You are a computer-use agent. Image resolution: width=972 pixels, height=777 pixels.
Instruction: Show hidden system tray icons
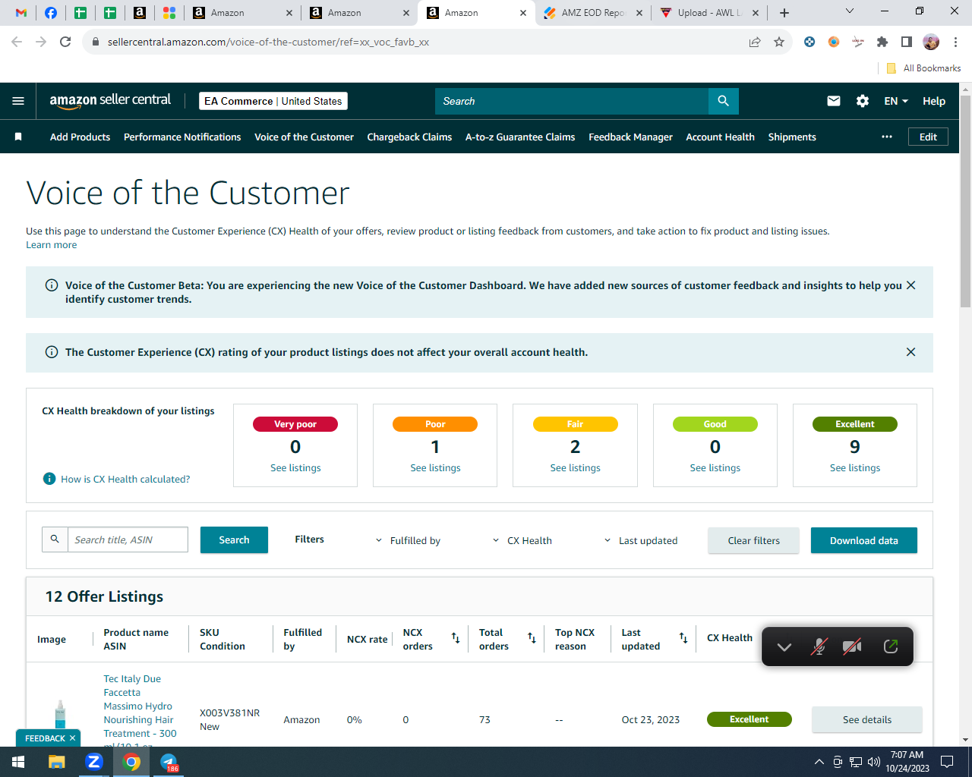pyautogui.click(x=819, y=762)
